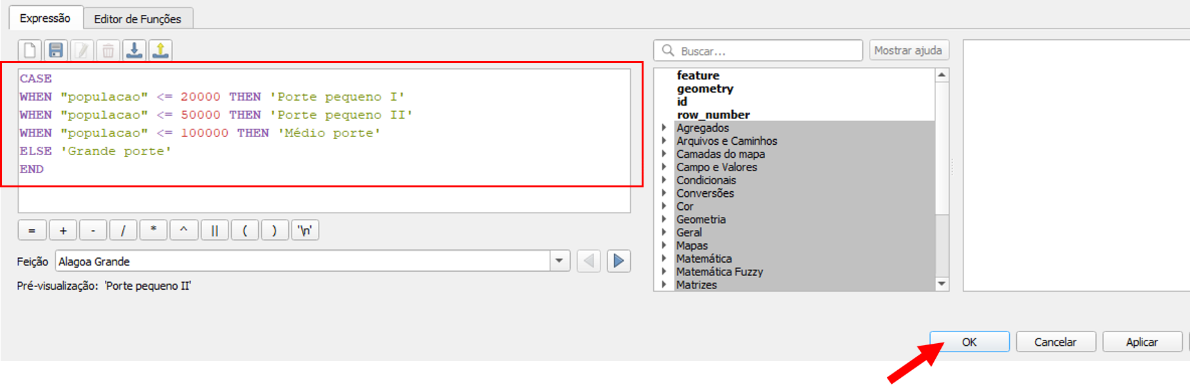Screen dimensions: 1190x385
Task: Click the new/clear expression editor icon
Action: coord(30,50)
